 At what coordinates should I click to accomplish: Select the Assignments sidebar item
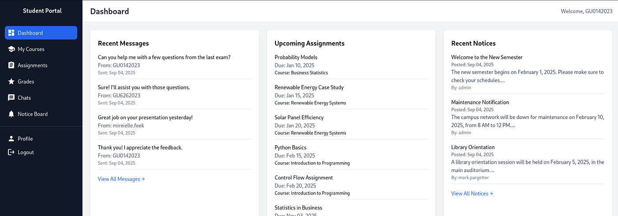click(x=32, y=66)
